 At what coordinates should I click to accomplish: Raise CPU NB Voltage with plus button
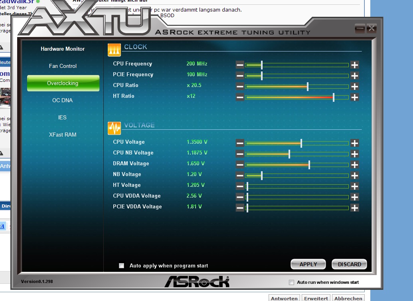point(354,154)
